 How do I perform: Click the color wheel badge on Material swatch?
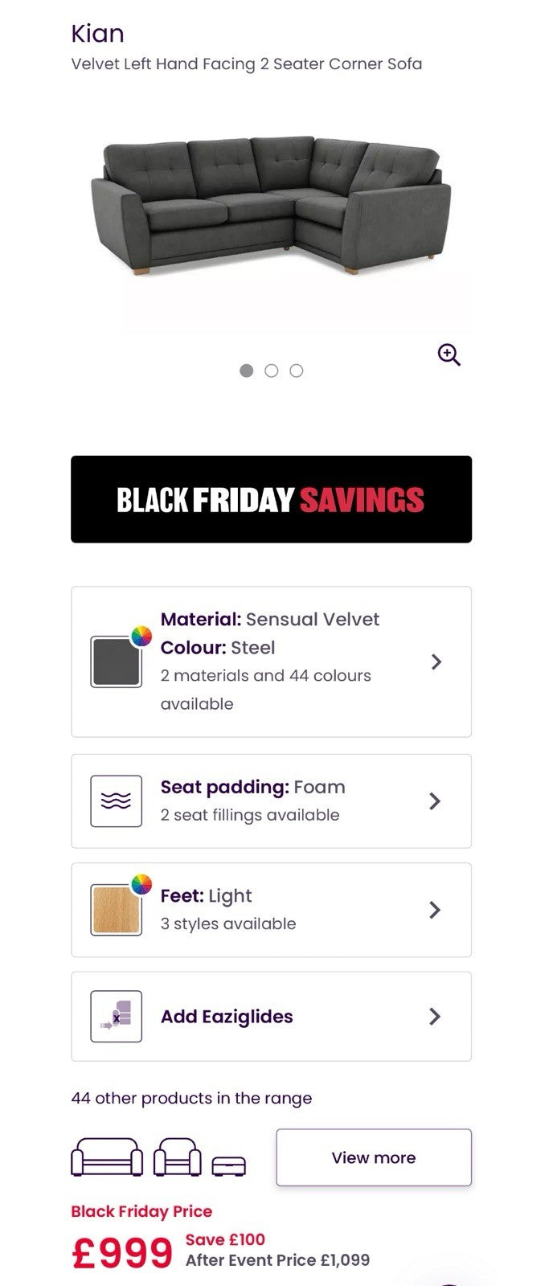[141, 637]
